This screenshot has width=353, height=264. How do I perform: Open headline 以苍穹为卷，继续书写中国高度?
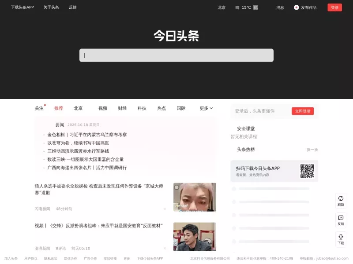(x=79, y=143)
